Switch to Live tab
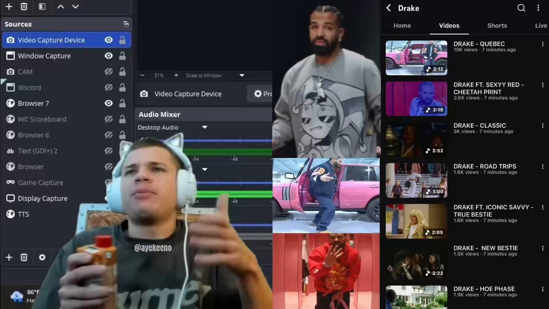 [x=541, y=26]
